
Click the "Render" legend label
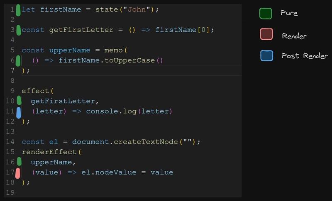294,36
